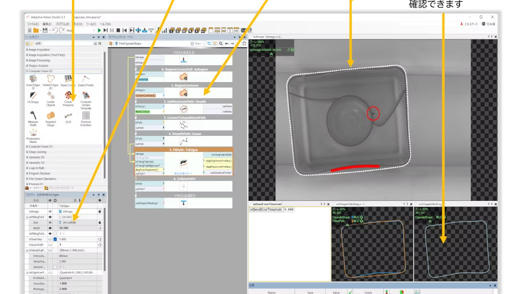Image resolution: width=523 pixels, height=294 pixels.
Task: Toggle the inImage property eye icon
Action: click(50, 211)
